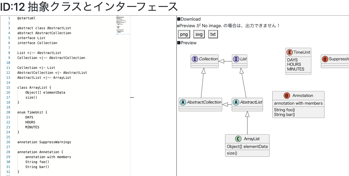Click the 'annotation SuppressWarnings' code line
349x176 pixels.
pyautogui.click(x=44, y=142)
